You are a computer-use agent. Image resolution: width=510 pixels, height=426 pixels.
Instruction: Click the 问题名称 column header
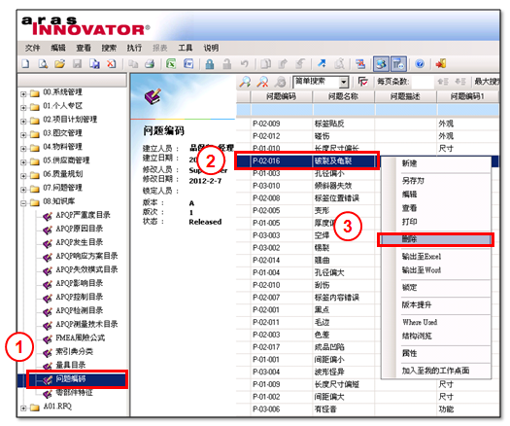pyautogui.click(x=343, y=96)
